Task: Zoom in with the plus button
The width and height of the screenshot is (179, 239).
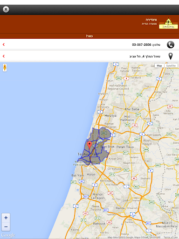Action: pyautogui.click(x=6, y=218)
